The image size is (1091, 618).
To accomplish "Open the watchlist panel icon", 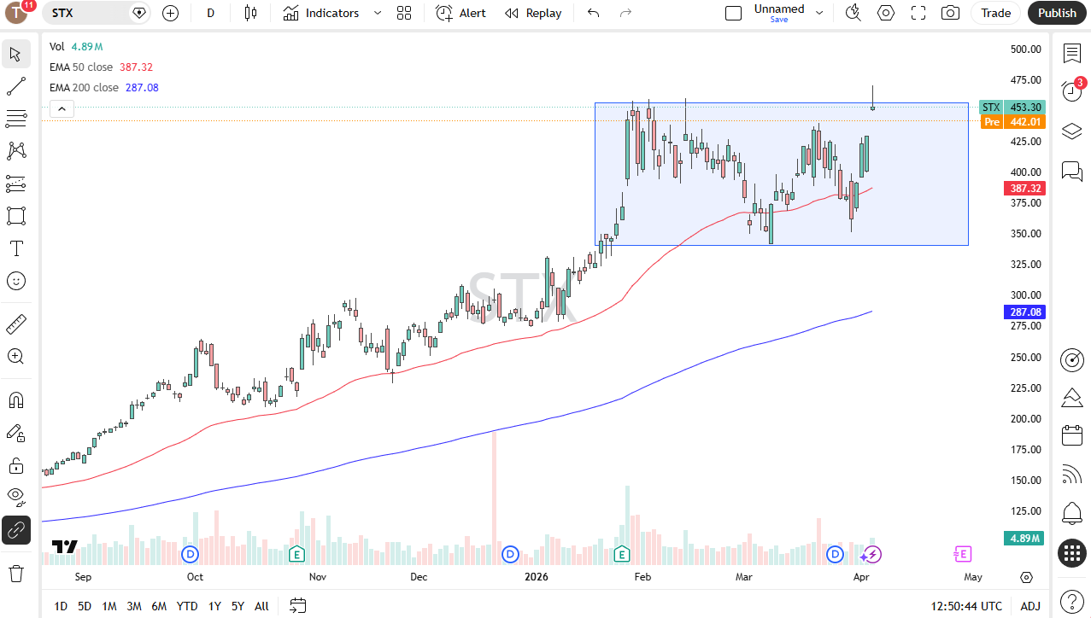I will [1072, 53].
